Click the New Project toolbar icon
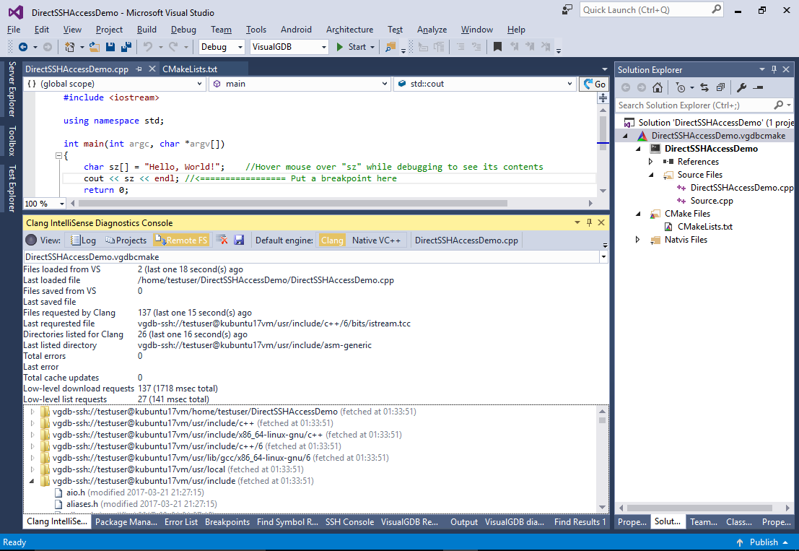The image size is (799, 551). 70,47
